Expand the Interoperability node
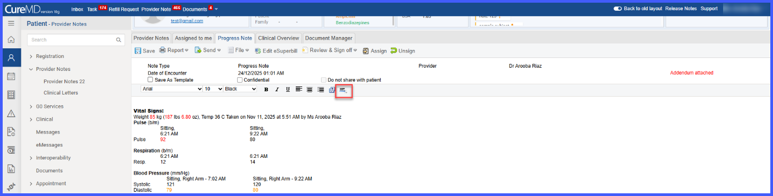The width and height of the screenshot is (773, 196). (31, 158)
